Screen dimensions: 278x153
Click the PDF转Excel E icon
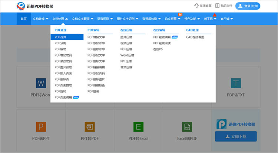pyautogui.click(x=139, y=127)
